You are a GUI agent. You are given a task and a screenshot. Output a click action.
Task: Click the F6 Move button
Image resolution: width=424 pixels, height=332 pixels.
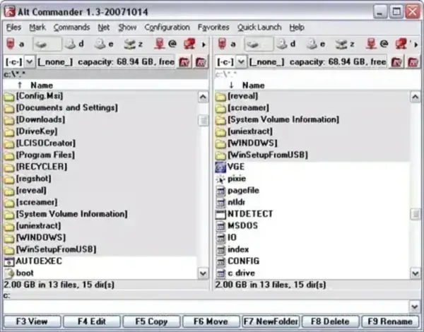211,321
